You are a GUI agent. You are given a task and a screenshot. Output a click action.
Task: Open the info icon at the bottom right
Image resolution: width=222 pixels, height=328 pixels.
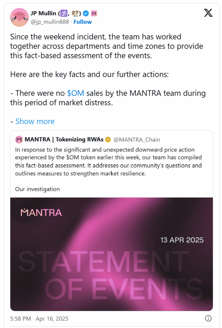[209, 318]
